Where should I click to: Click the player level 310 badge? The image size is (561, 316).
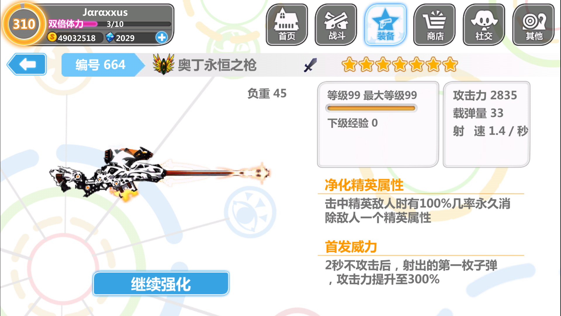(24, 24)
